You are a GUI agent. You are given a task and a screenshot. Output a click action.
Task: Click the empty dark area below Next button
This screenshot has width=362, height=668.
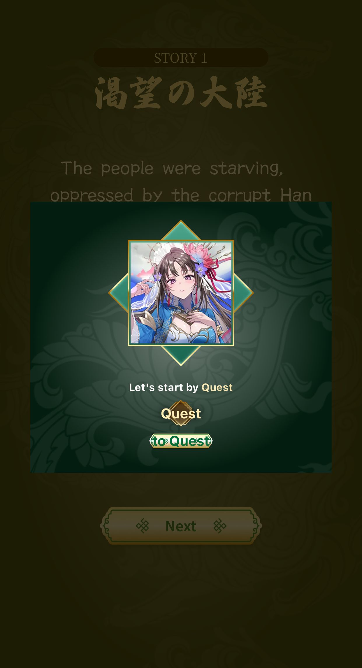click(x=181, y=606)
